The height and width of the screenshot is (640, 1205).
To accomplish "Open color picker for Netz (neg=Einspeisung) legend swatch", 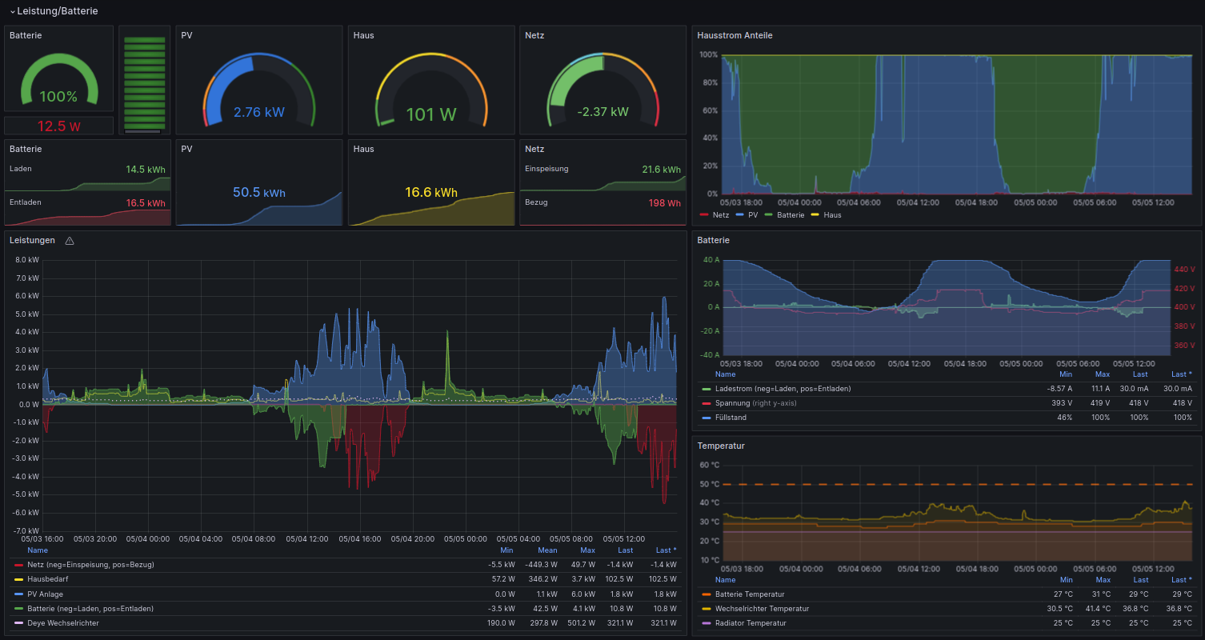I will click(19, 565).
